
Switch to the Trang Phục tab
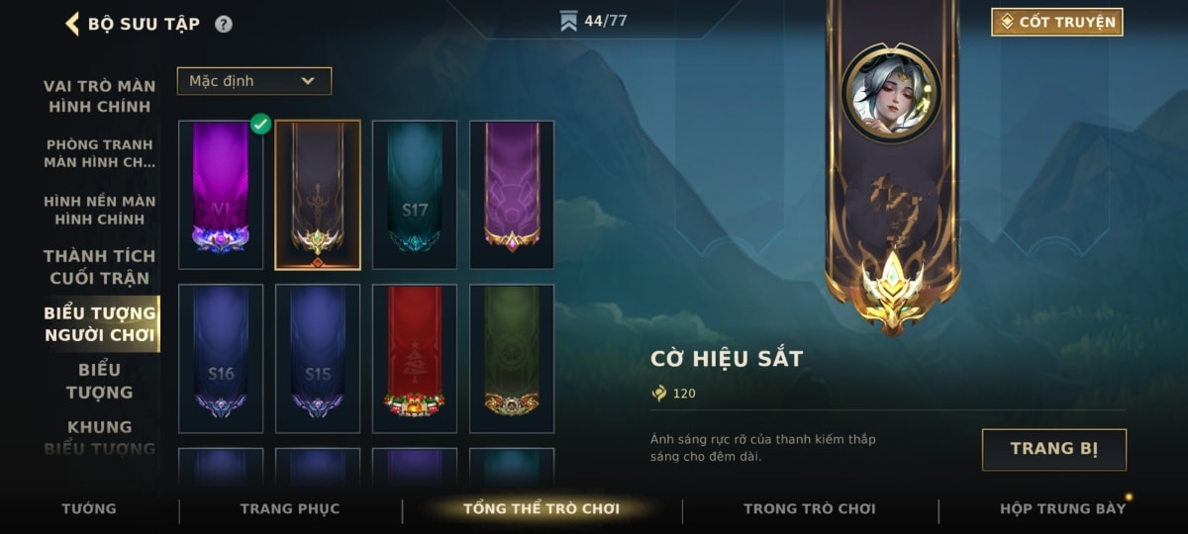pyautogui.click(x=290, y=508)
